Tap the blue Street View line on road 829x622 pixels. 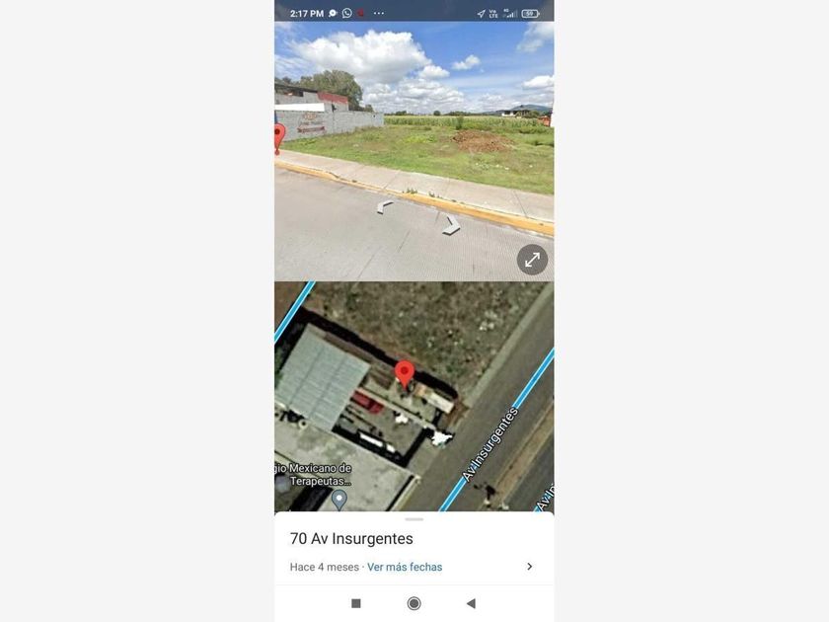[497, 431]
